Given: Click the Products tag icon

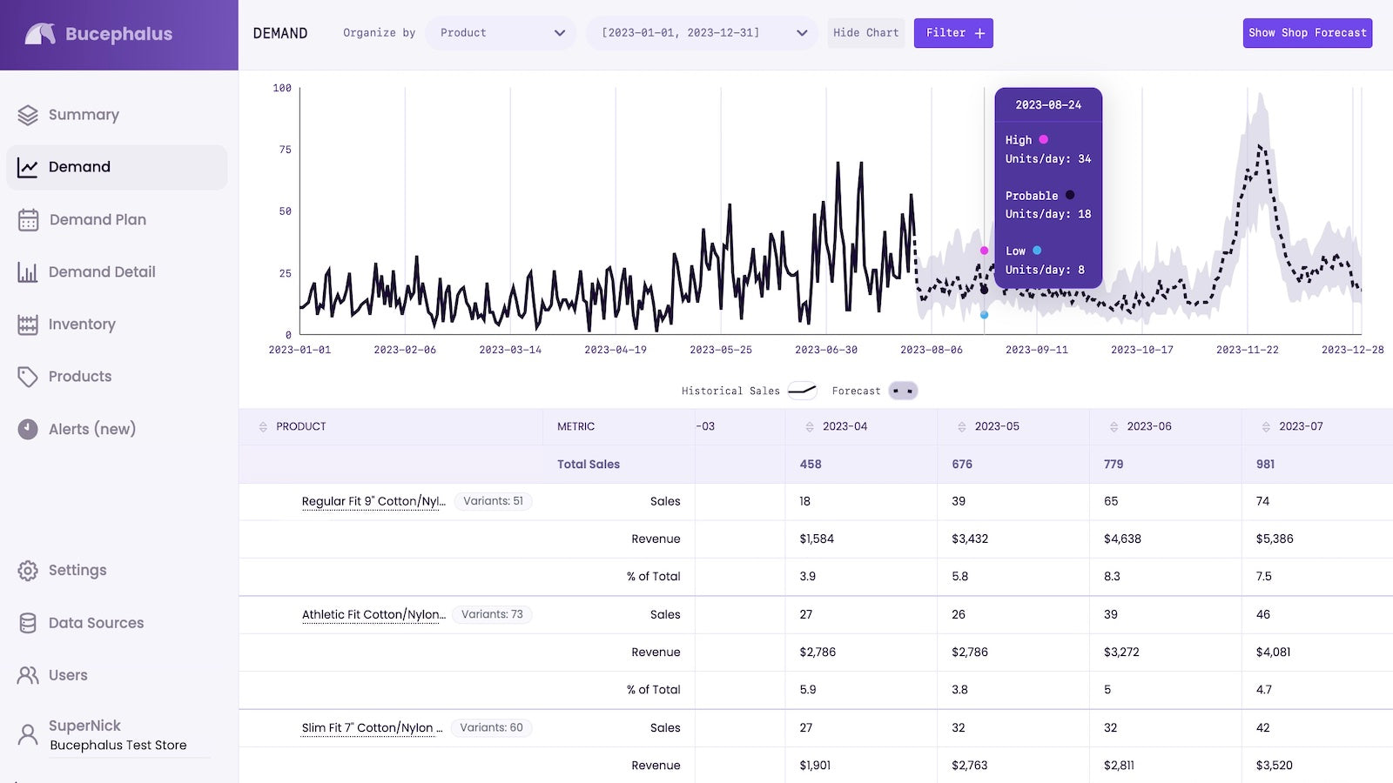Looking at the screenshot, I should 28,377.
